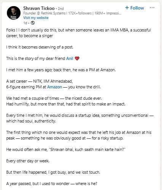Open Shravan Tickoo's profile picture

tap(14, 13)
